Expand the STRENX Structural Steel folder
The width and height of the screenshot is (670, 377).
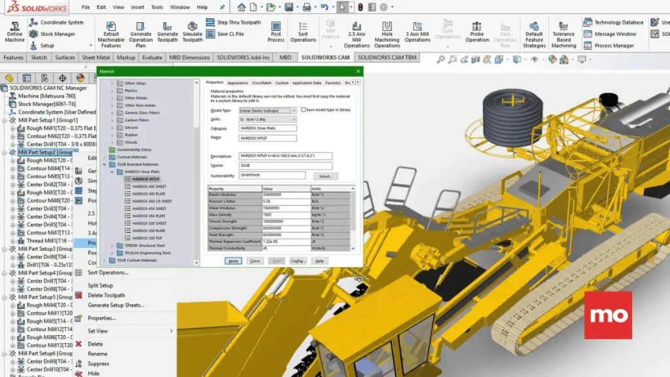coord(113,245)
